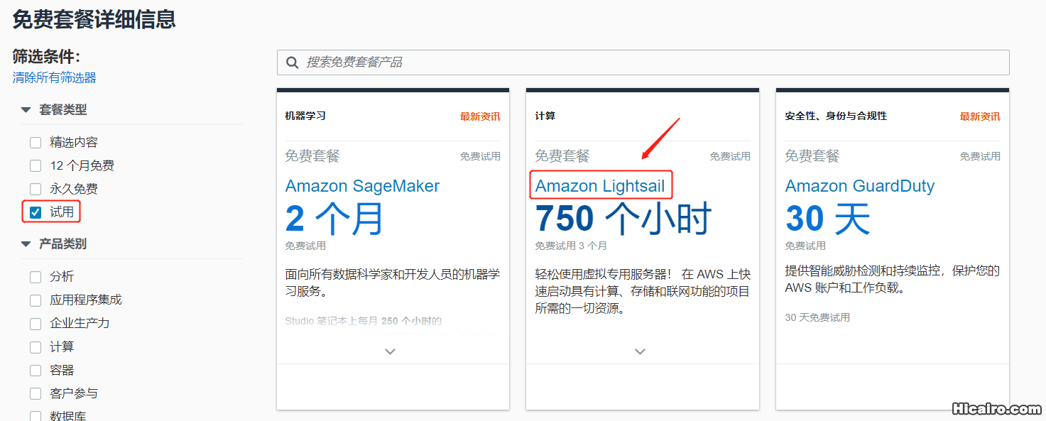Open the Amazon GuardDuty link
Screen dimensions: 1046x421
click(859, 186)
